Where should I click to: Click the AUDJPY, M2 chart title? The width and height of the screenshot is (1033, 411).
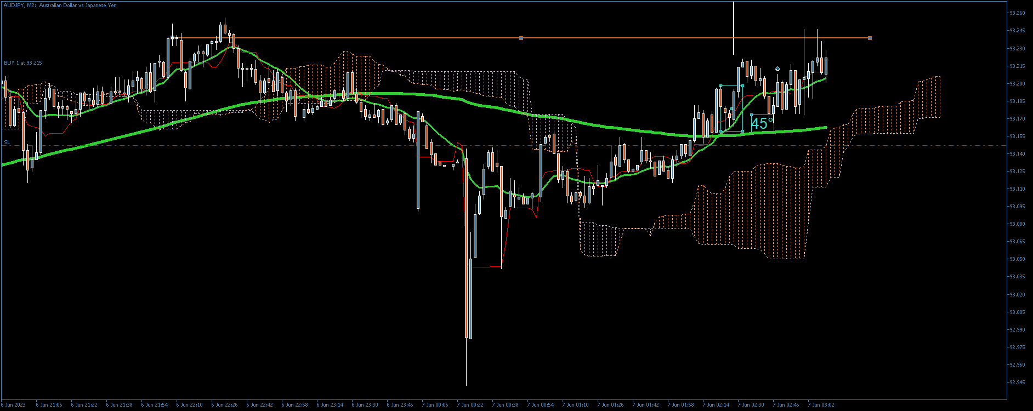click(60, 5)
